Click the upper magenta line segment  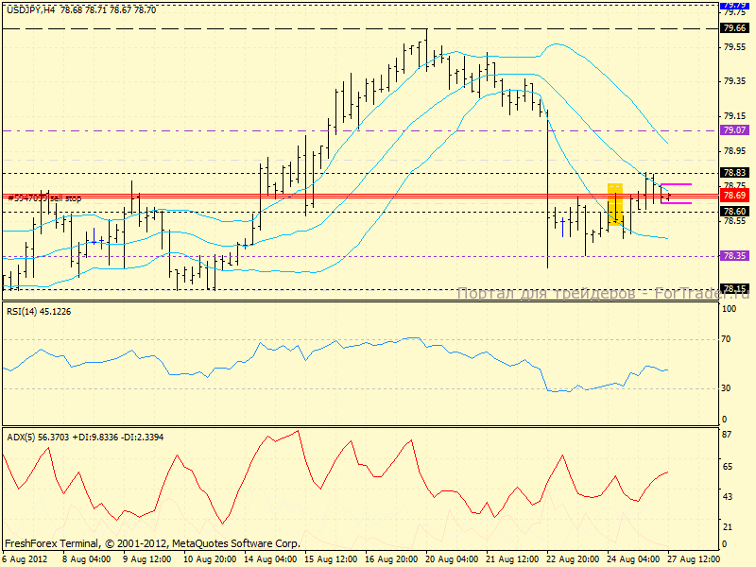(676, 184)
